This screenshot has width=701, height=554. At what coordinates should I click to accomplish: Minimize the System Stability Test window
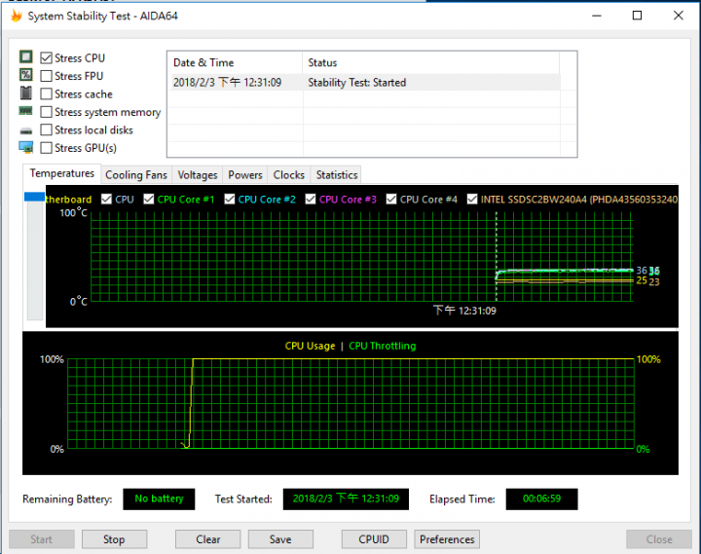coord(597,16)
